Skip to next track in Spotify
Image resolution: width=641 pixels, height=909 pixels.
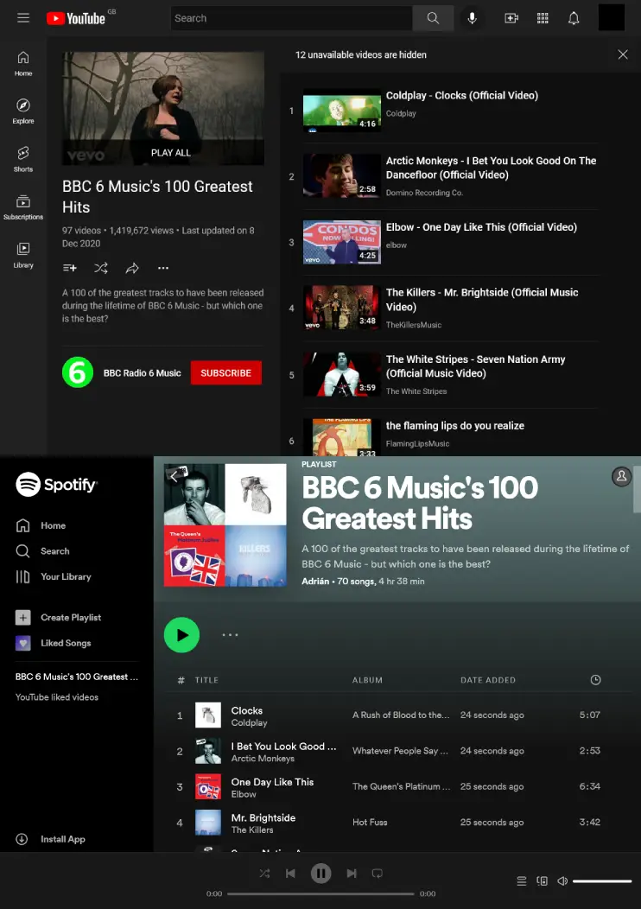tap(352, 873)
